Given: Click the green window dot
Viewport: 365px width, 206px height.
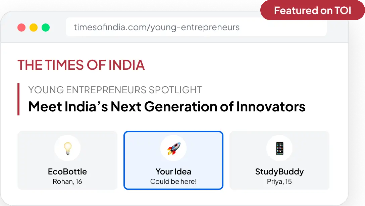Looking at the screenshot, I should pyautogui.click(x=46, y=28).
